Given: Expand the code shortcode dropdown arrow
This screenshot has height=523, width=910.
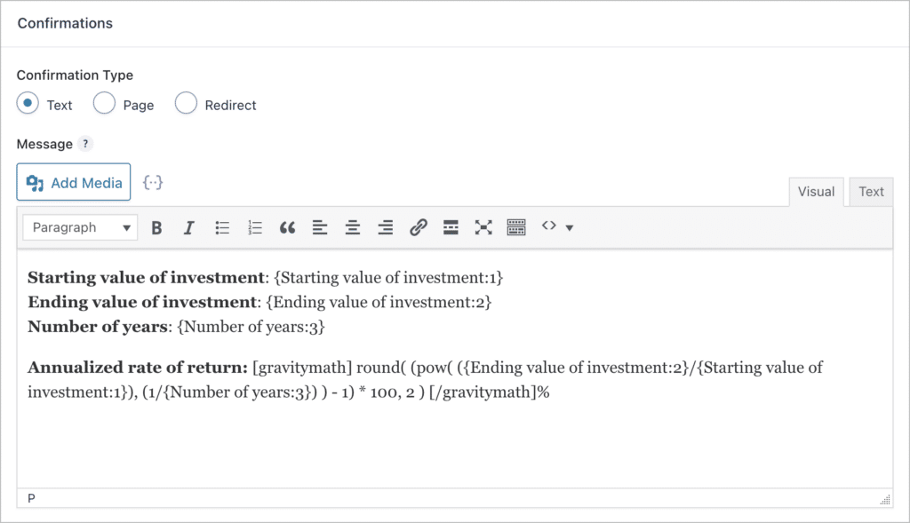Looking at the screenshot, I should point(570,228).
